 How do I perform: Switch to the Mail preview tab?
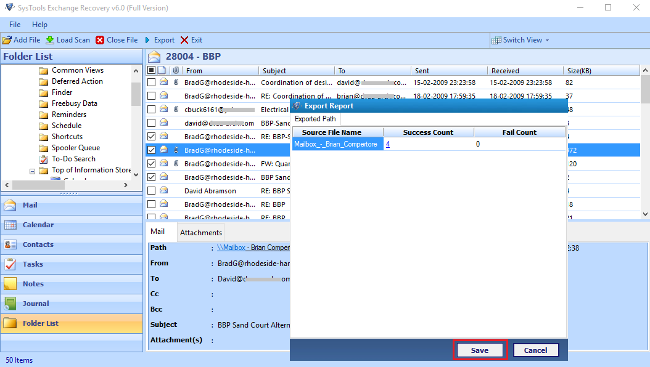[x=157, y=232]
